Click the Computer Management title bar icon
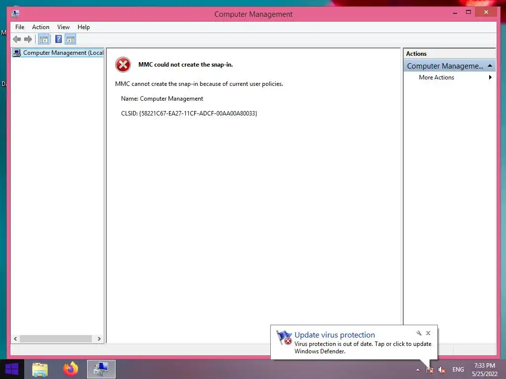This screenshot has height=379, width=506. (15, 14)
